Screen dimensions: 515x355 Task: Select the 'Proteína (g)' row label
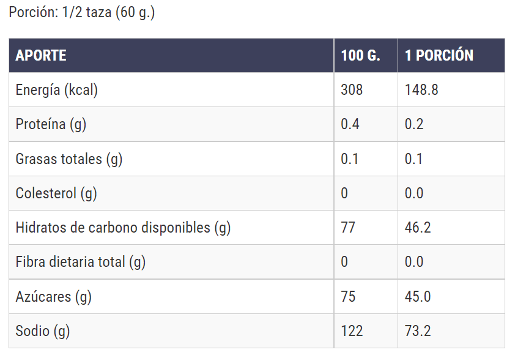[51, 124]
